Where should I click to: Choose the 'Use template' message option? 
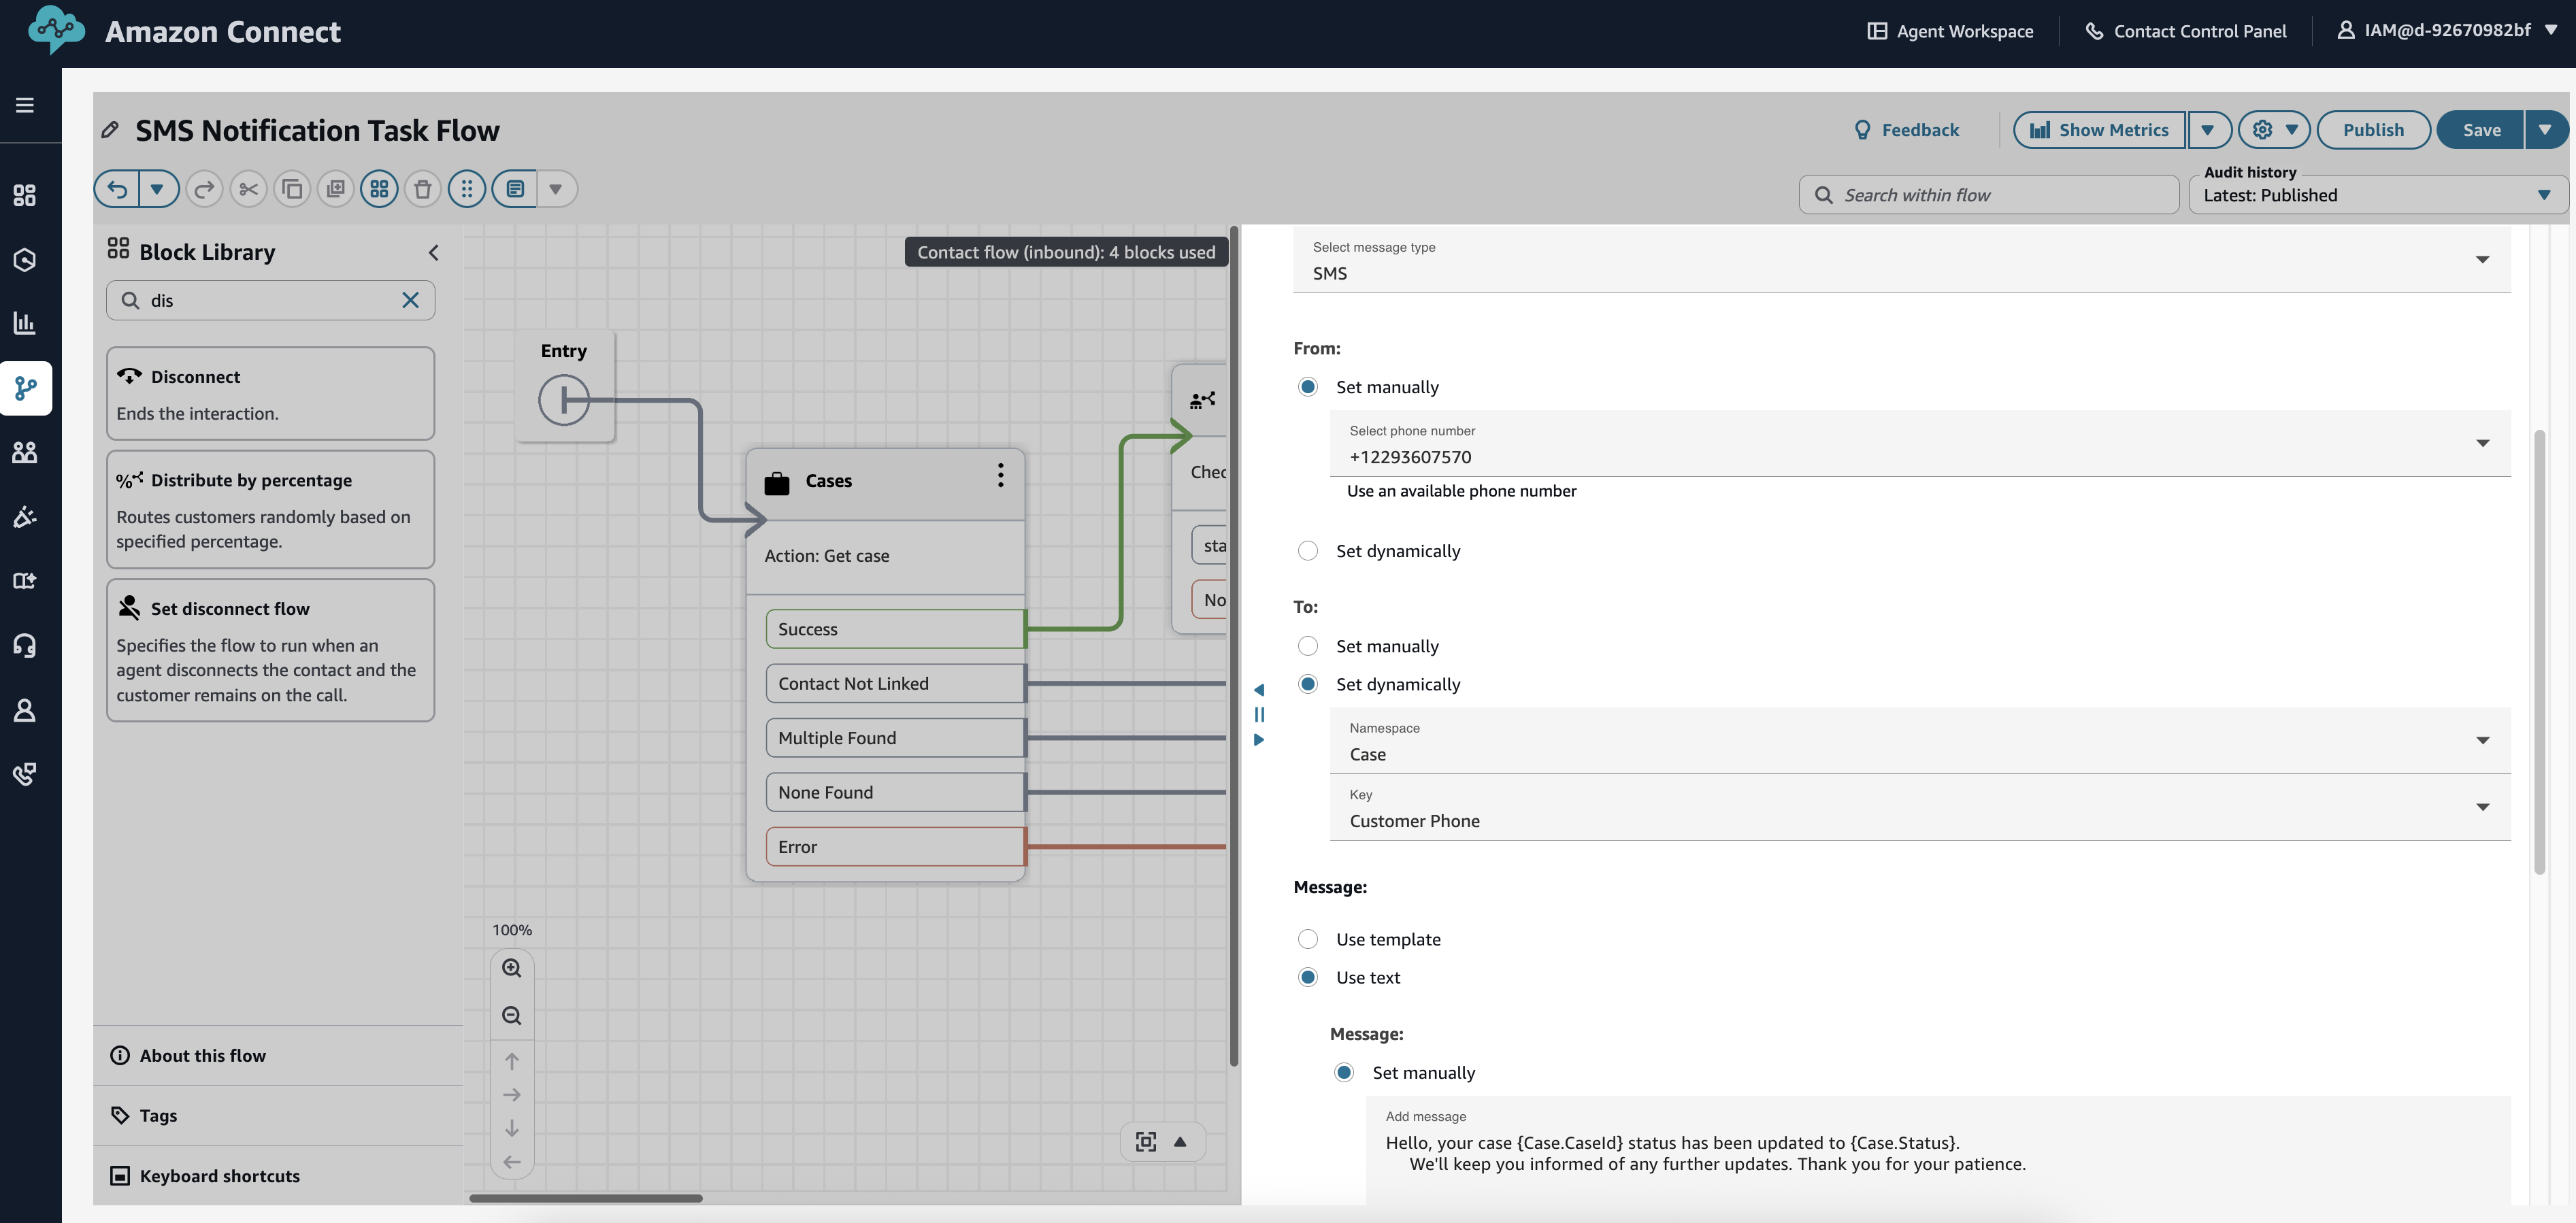pos(1307,939)
